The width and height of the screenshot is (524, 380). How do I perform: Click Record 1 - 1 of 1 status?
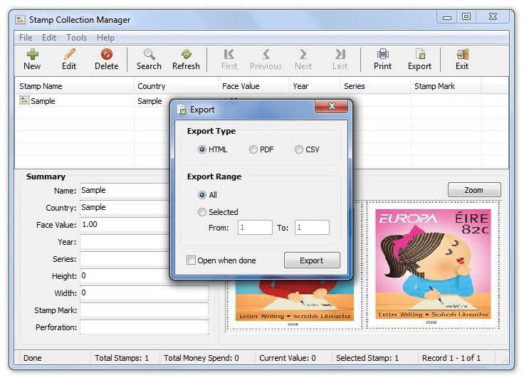(x=451, y=358)
